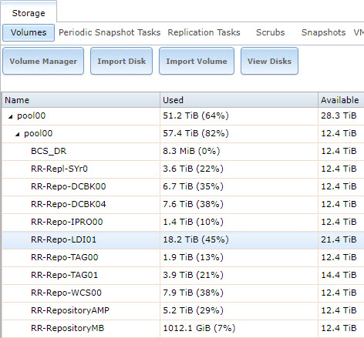The height and width of the screenshot is (338, 364).
Task: Collapse the nested pool00 dataset at 57.4 TiB
Action: coord(17,134)
